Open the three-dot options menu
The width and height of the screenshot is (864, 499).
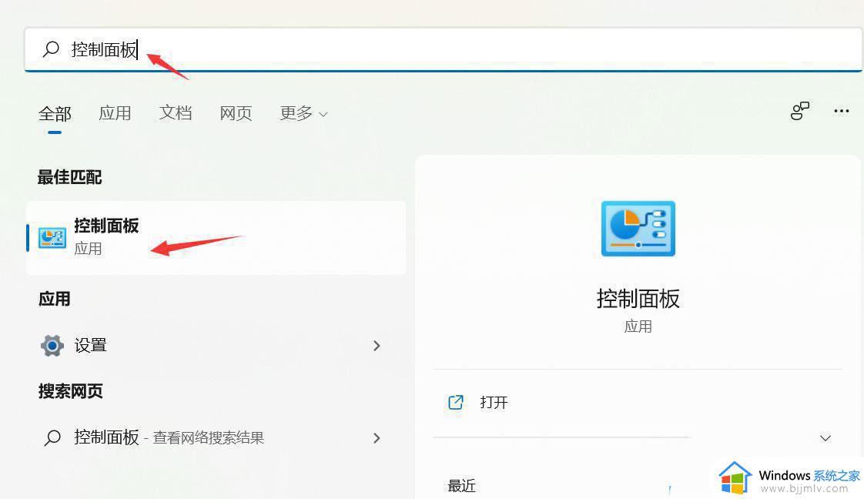click(x=842, y=111)
